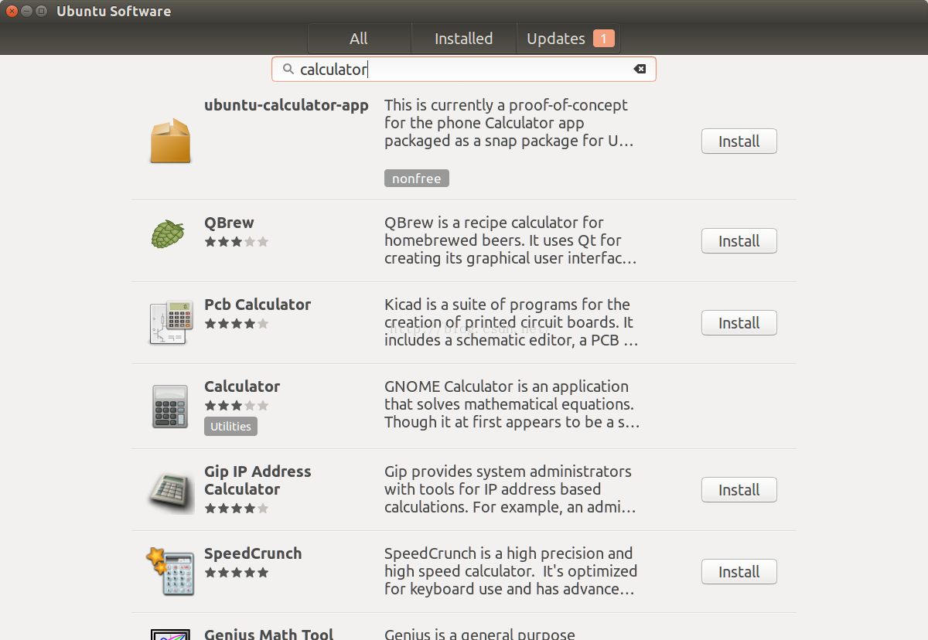Click the ubuntu-calculator-app proof-of-concept description
The width and height of the screenshot is (928, 640).
click(509, 123)
